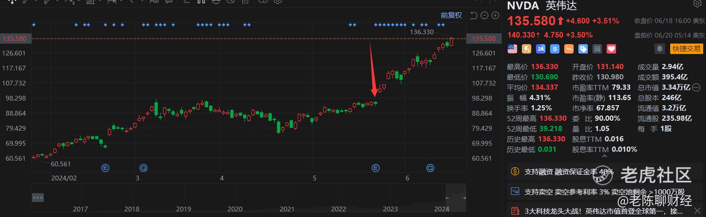This screenshot has height=217, width=706.
Task: Click the 60.561 low price annotation
Action: pyautogui.click(x=60, y=164)
